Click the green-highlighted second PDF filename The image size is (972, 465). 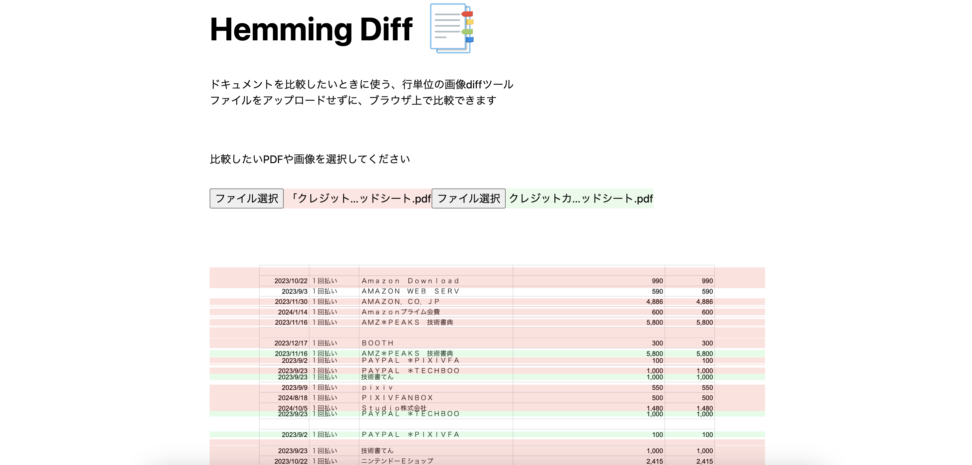[x=580, y=198]
